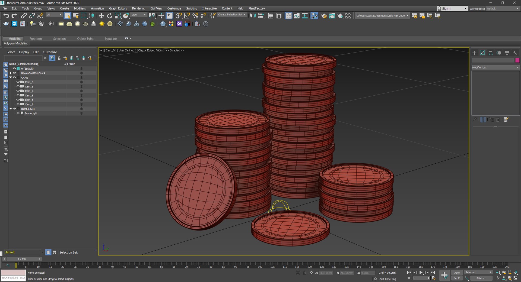Open Curve Editor icon
The image size is (521, 282).
point(297,16)
